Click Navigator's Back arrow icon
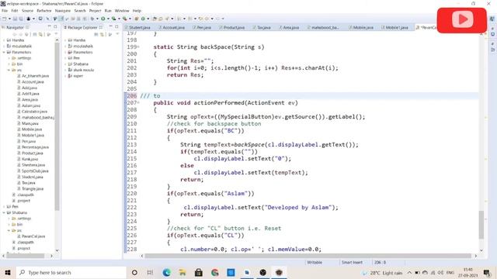Viewport: 497px width, 279px height. click(15, 34)
